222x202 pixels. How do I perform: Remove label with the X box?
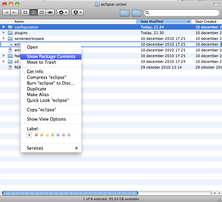pos(29,135)
